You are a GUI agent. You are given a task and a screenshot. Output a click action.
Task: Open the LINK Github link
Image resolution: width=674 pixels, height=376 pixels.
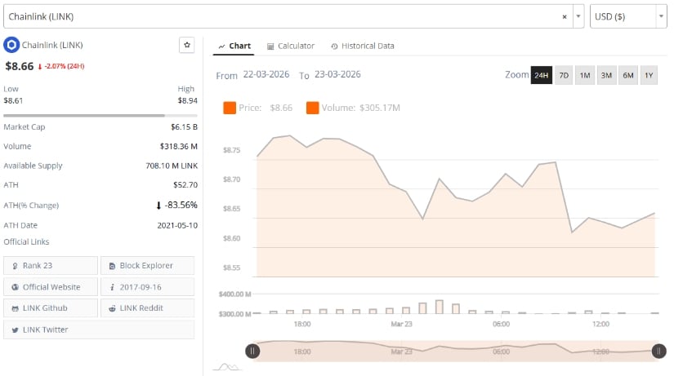click(51, 308)
